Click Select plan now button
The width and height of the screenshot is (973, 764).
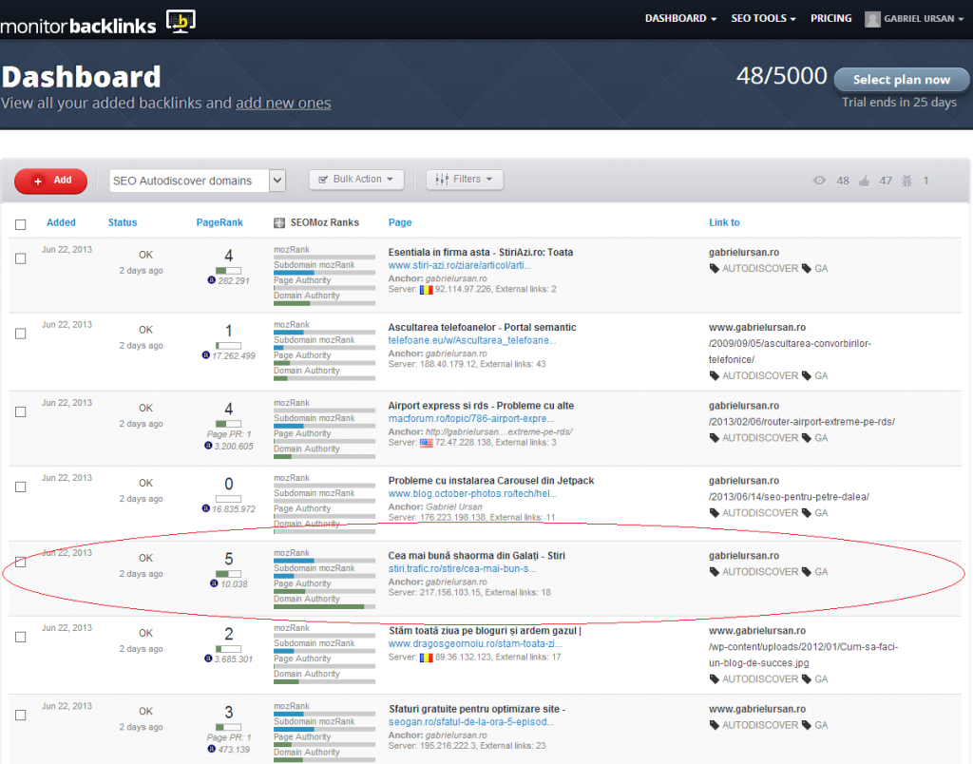(x=901, y=80)
